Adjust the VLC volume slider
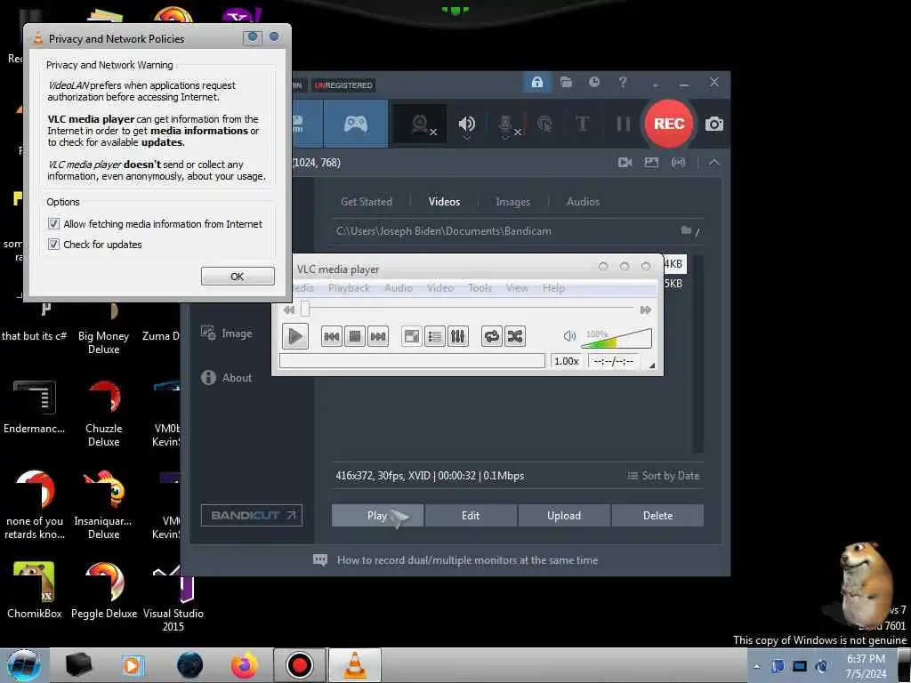Viewport: 911px width, 683px height. pos(617,338)
